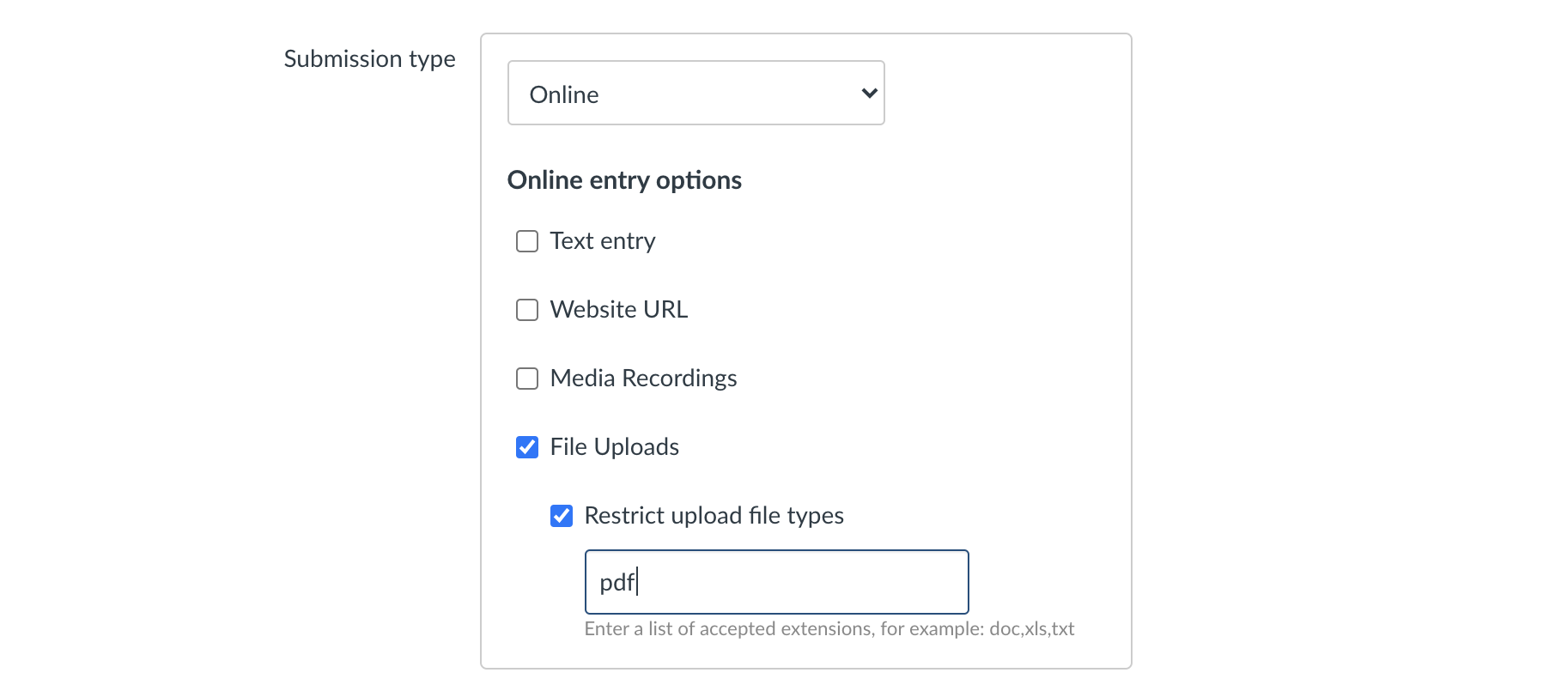Focus the accepted extensions input field
Viewport: 1555px width, 697px height.
click(x=776, y=582)
